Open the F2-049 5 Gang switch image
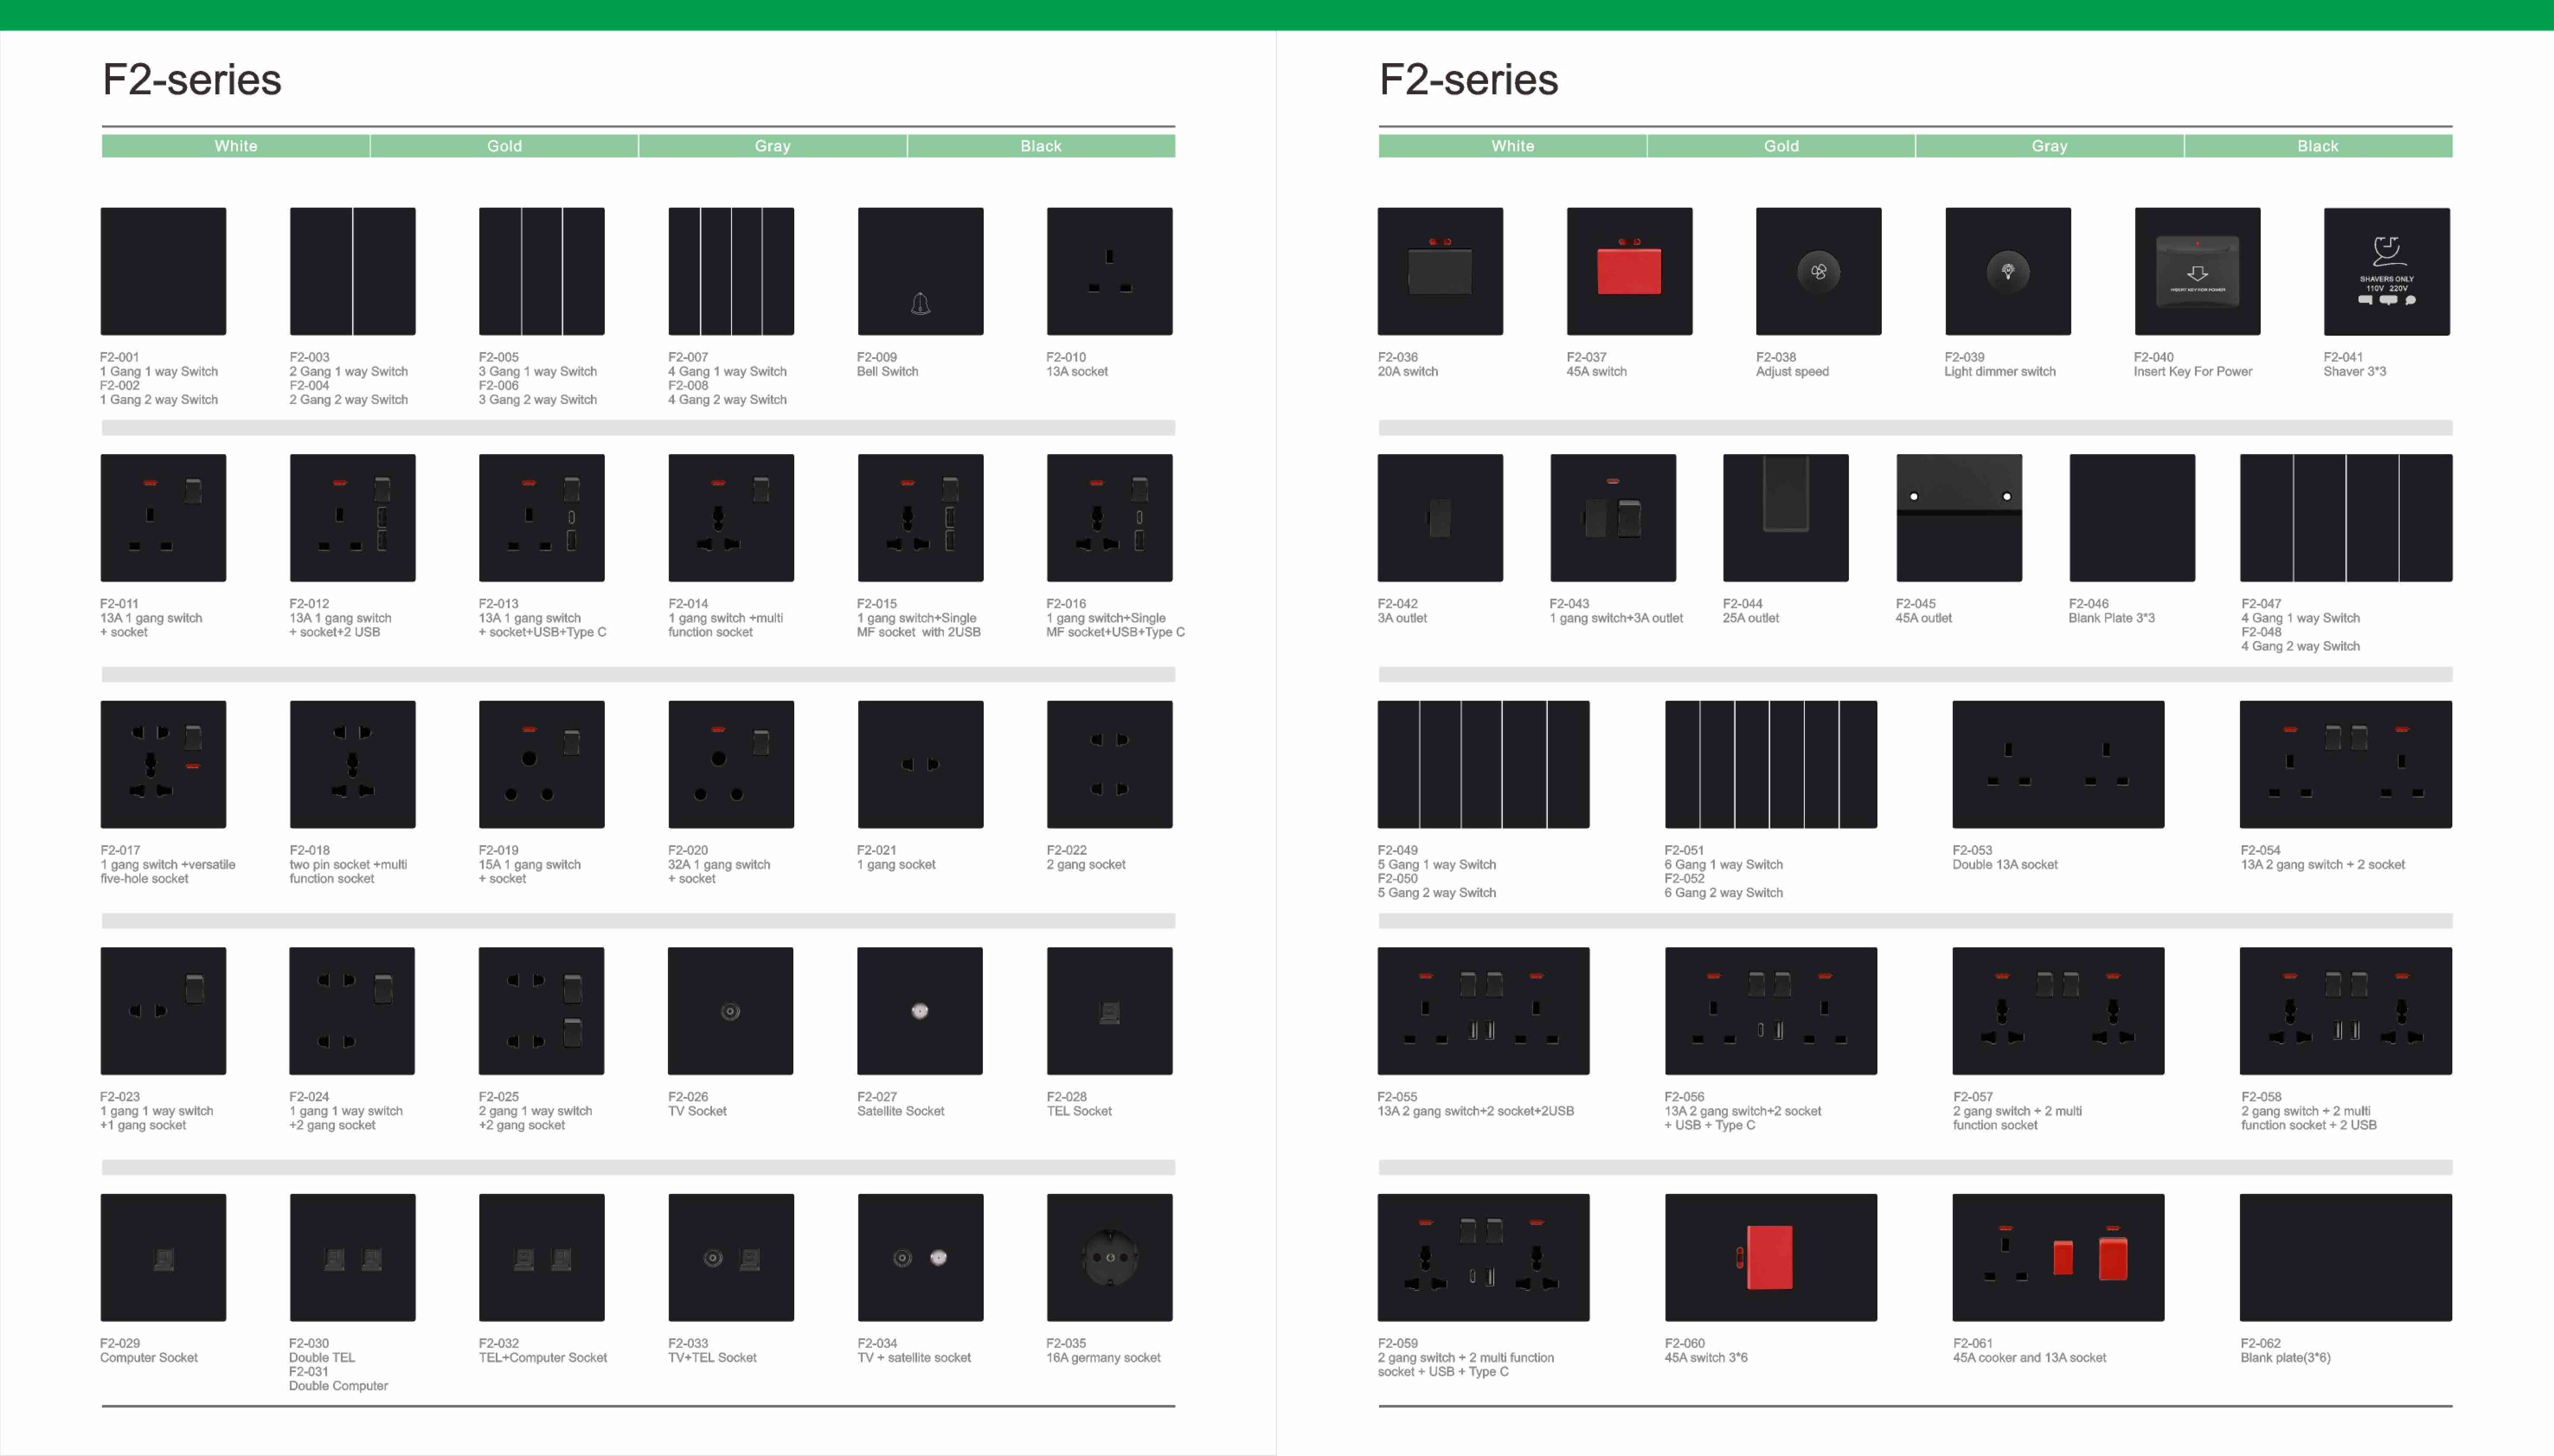Image resolution: width=2554 pixels, height=1456 pixels. coord(1483,764)
